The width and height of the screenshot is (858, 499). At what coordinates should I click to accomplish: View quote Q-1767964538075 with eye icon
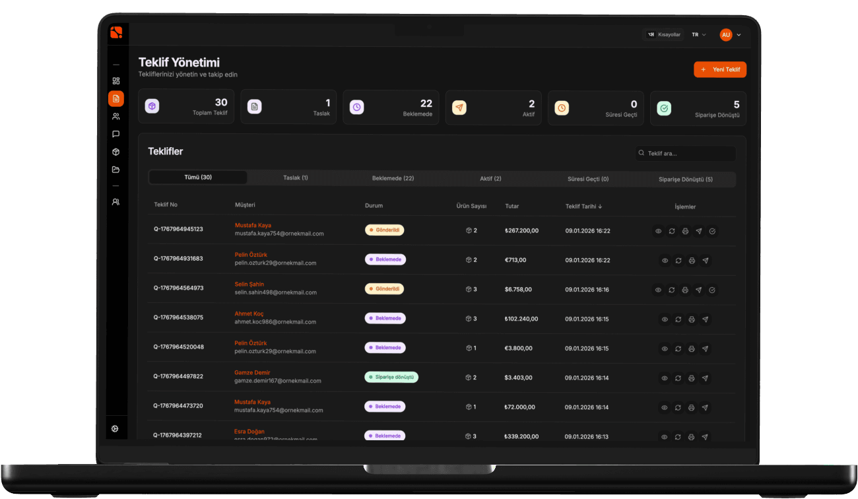tap(665, 319)
